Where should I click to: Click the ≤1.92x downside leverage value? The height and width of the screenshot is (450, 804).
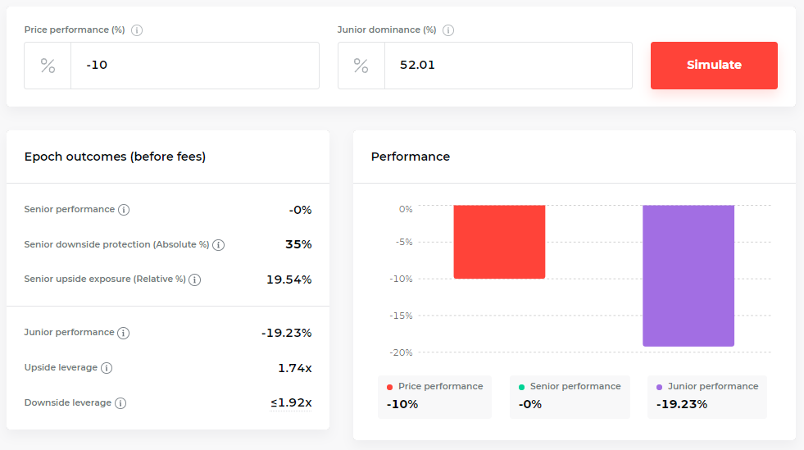click(x=291, y=402)
